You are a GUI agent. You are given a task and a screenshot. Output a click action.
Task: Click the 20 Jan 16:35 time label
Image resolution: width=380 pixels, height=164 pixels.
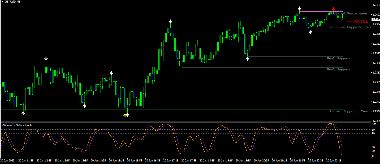153,161
